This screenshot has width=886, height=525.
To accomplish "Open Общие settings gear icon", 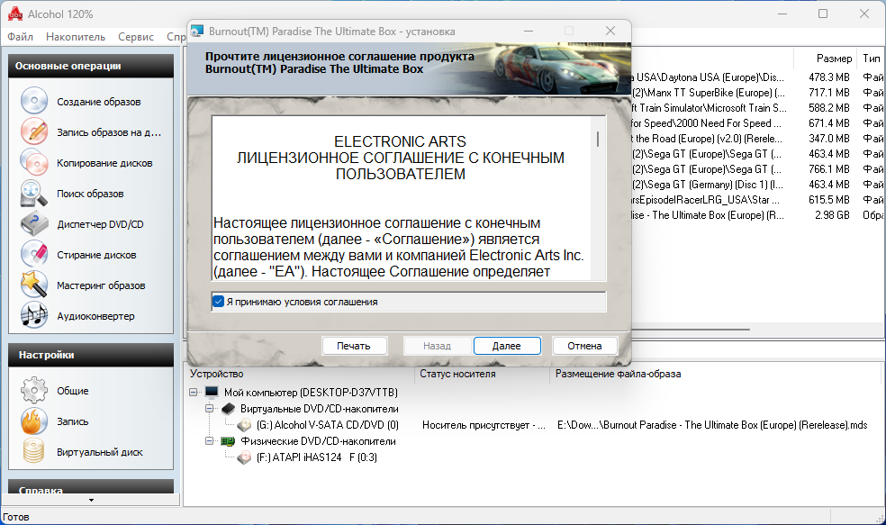I will click(x=34, y=391).
